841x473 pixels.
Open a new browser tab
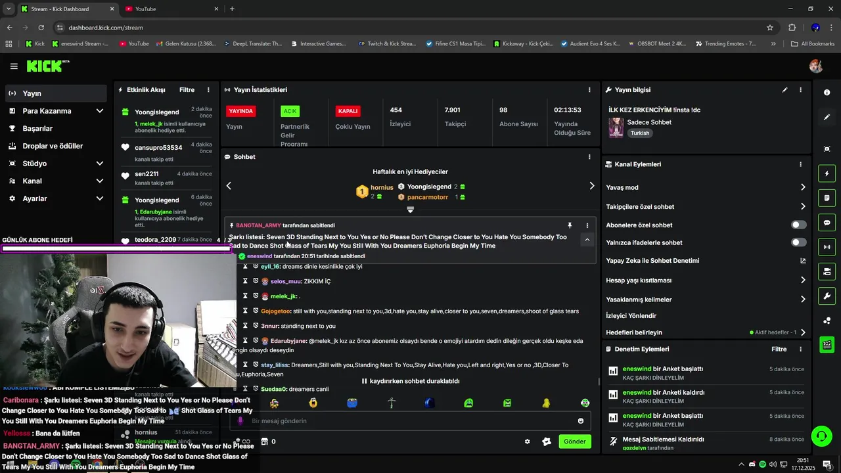tap(232, 9)
